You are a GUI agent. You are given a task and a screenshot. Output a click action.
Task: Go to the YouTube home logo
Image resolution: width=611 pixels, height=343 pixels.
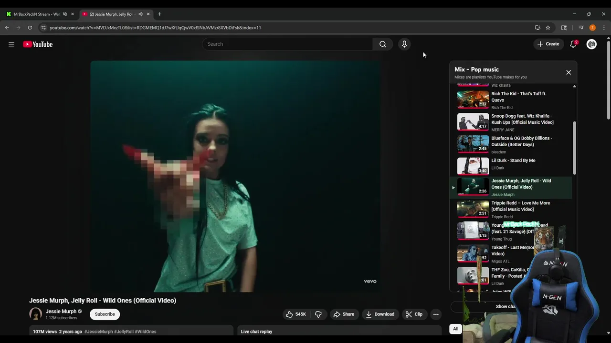(38, 44)
